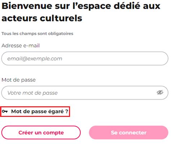The height and width of the screenshot is (144, 171).
Task: Click the Bienvenue sur l'espace dédié aux heading line
Action: pyautogui.click(x=81, y=6)
